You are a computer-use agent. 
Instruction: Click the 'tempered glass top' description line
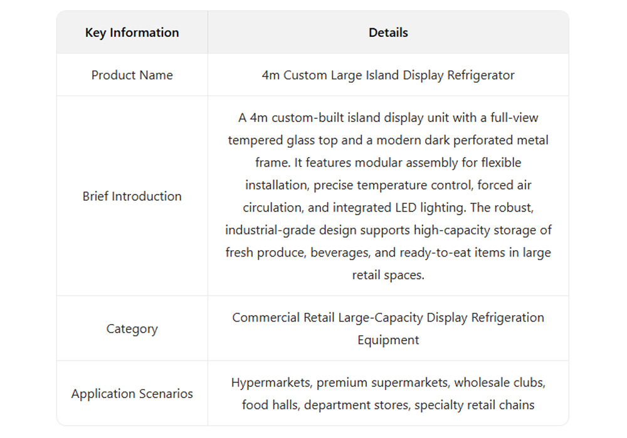point(388,140)
